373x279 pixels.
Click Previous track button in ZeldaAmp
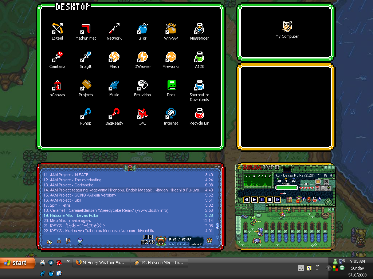pyautogui.click(x=247, y=200)
